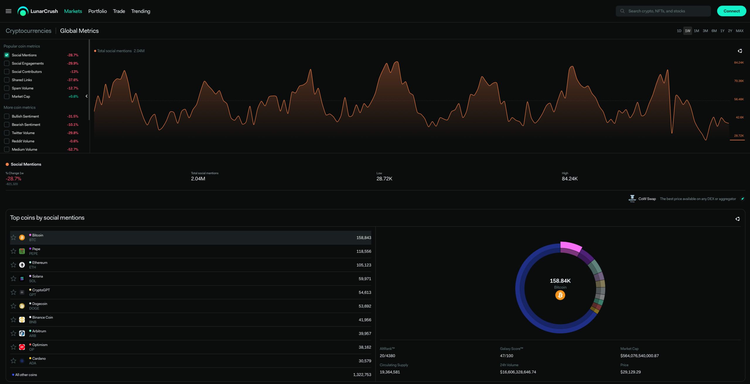
Task: Check the Bullish Sentiment checkbox
Action: 7,116
